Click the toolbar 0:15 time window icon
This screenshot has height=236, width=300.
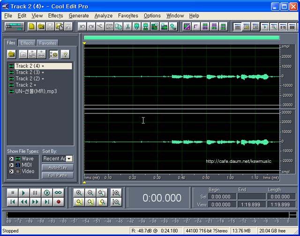pyautogui.click(x=283, y=27)
